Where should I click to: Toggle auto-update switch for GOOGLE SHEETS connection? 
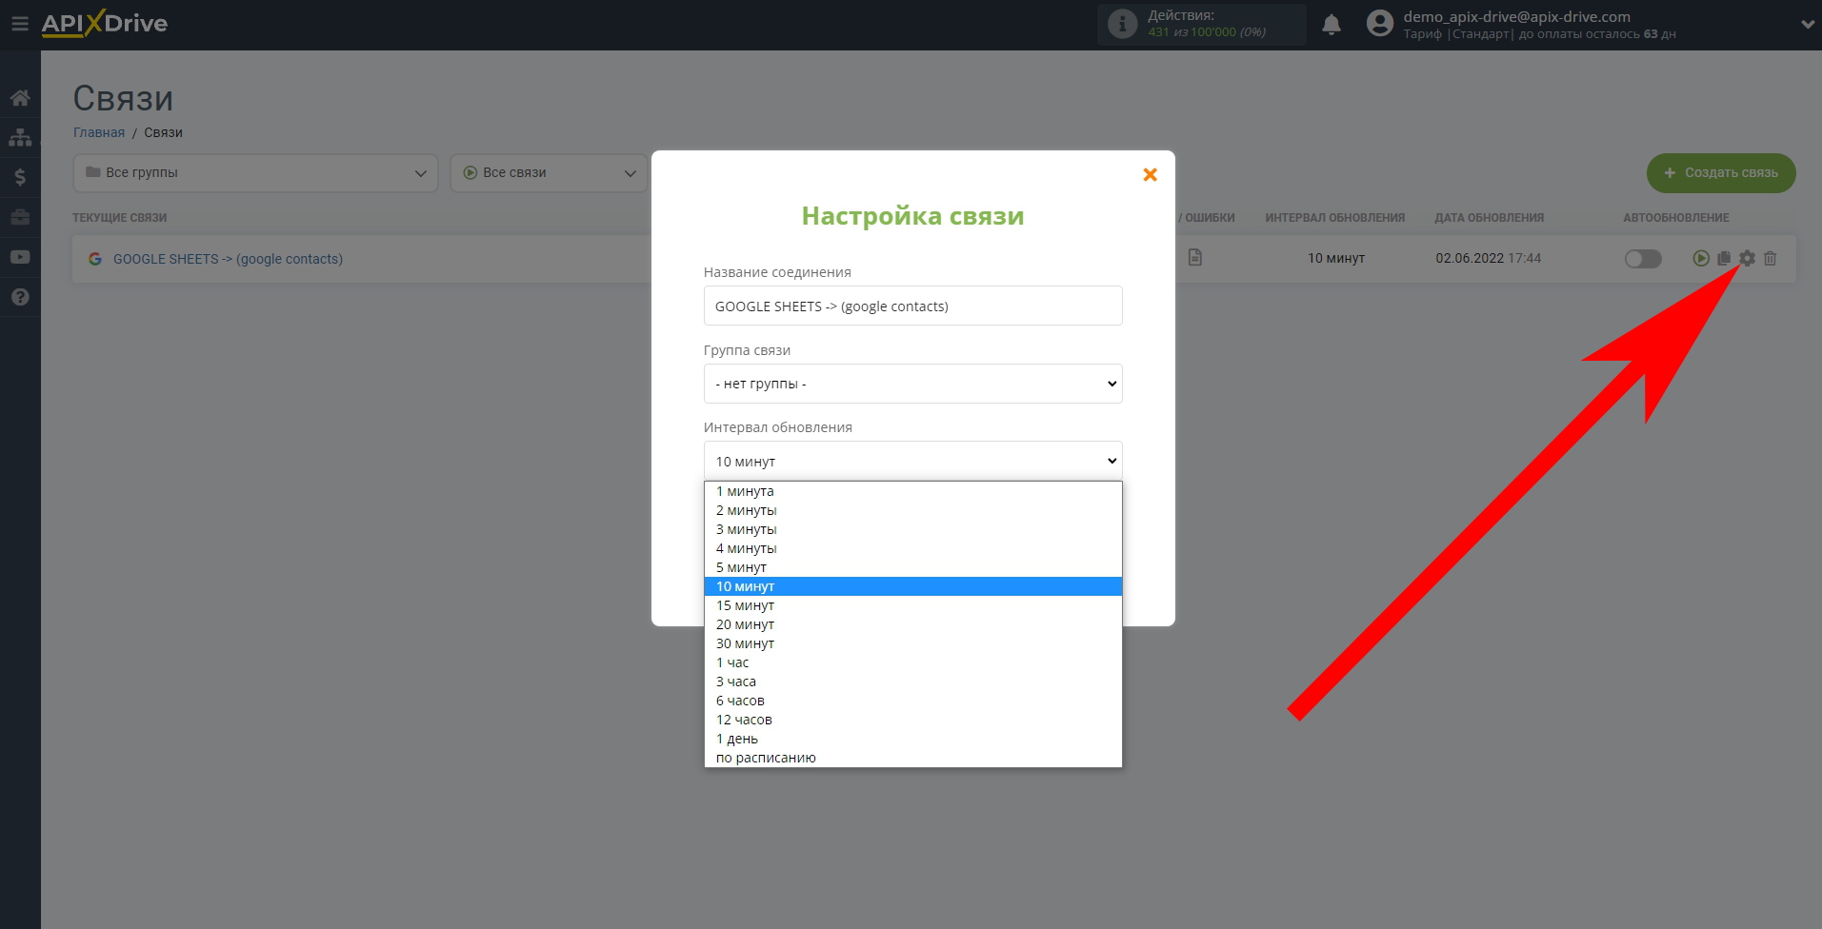[1643, 258]
